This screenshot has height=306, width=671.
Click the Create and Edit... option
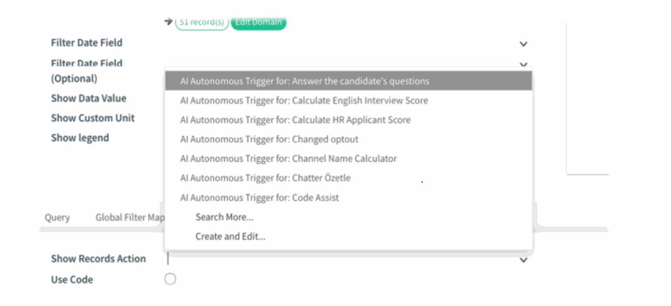click(x=230, y=236)
